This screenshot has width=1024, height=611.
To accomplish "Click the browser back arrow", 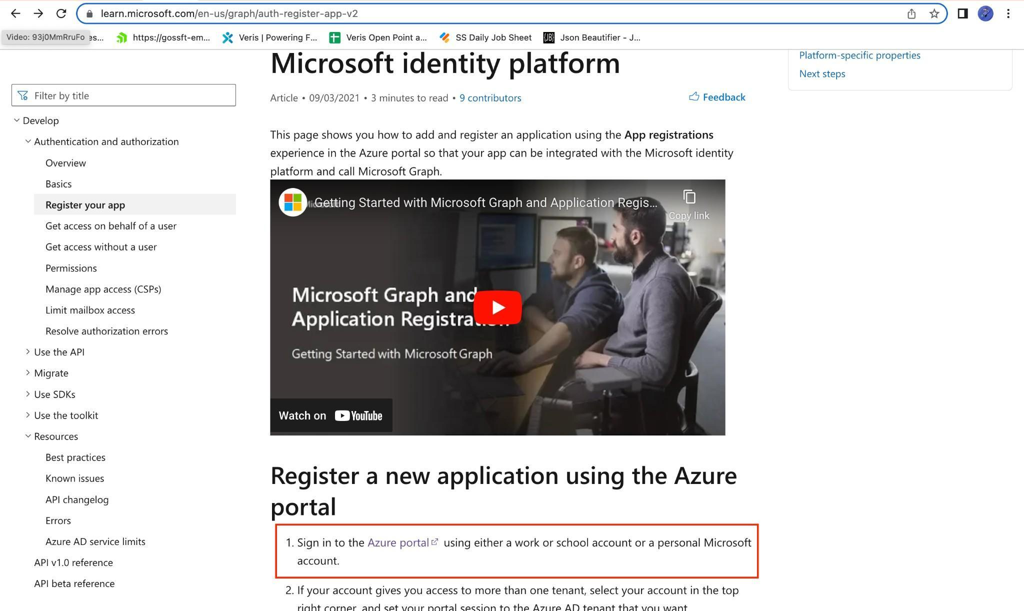I will (x=15, y=13).
